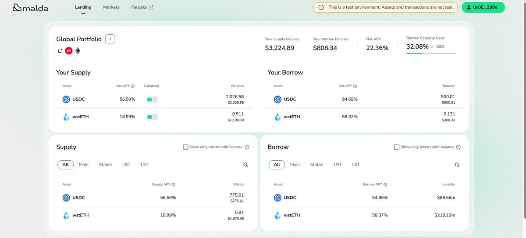Click the info icon next to the Supply balance filter

247,147
